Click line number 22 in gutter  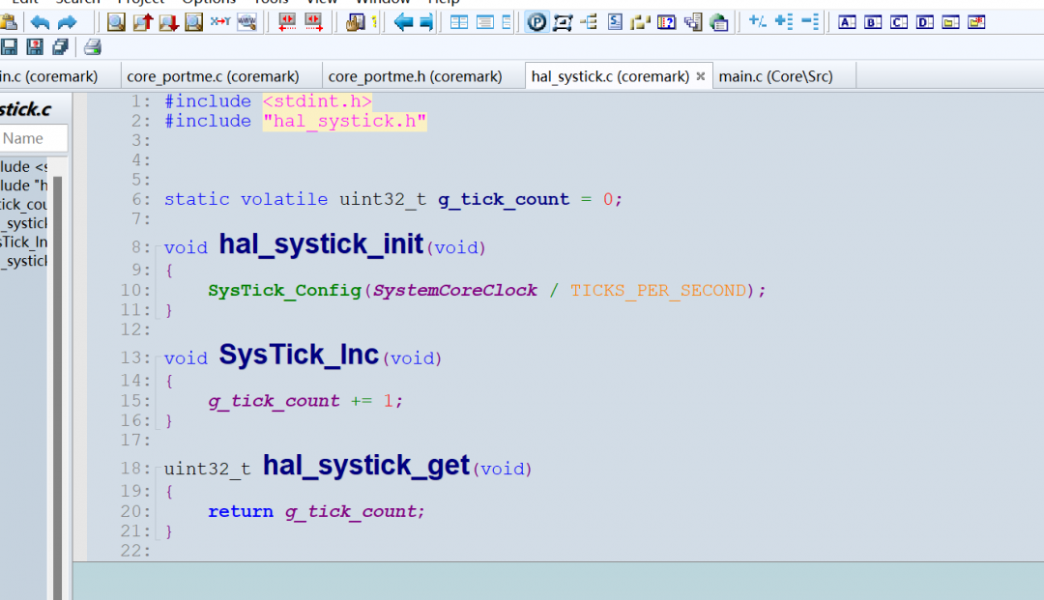coord(136,551)
